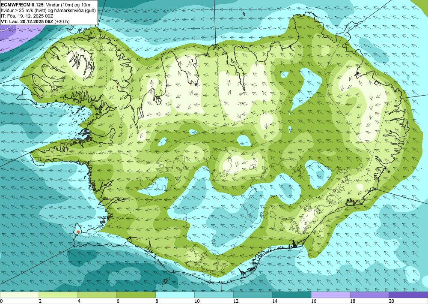Click the legend scale label "0"

coord(1,301)
